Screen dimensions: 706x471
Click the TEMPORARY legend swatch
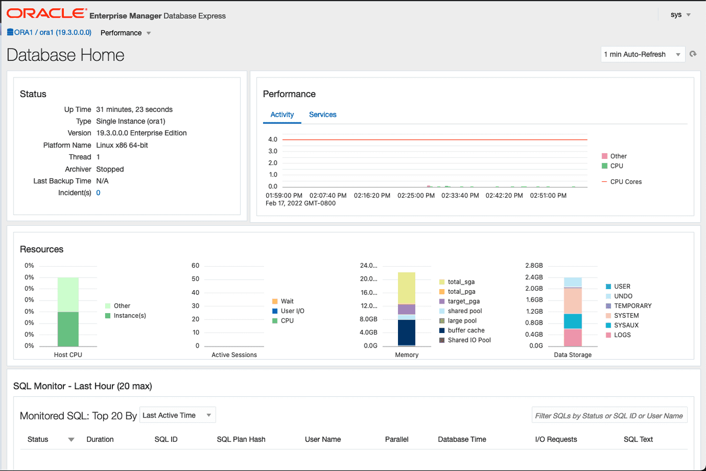(x=608, y=306)
